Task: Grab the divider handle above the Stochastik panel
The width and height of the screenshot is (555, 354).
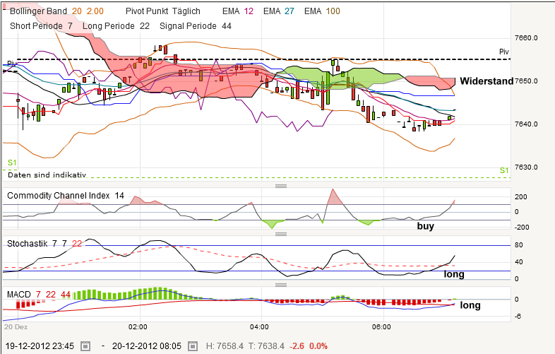Action: click(x=281, y=234)
